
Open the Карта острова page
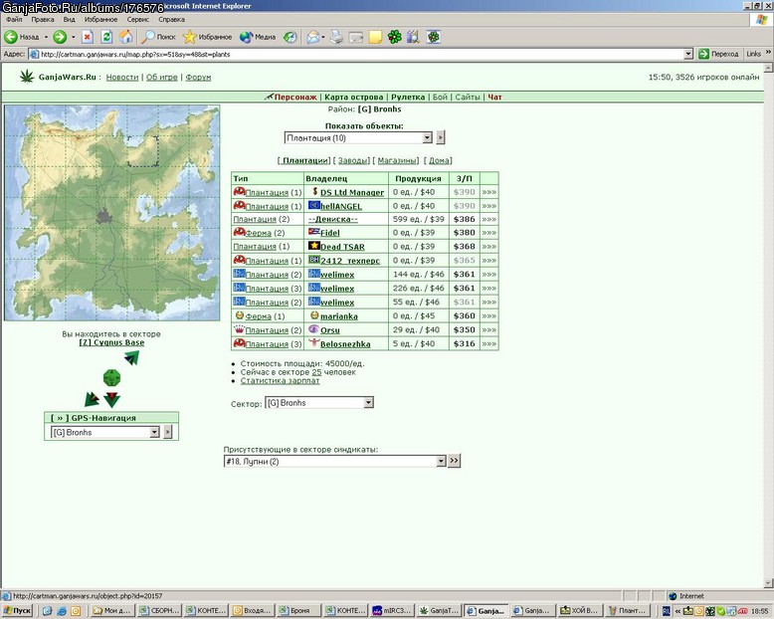pos(354,98)
